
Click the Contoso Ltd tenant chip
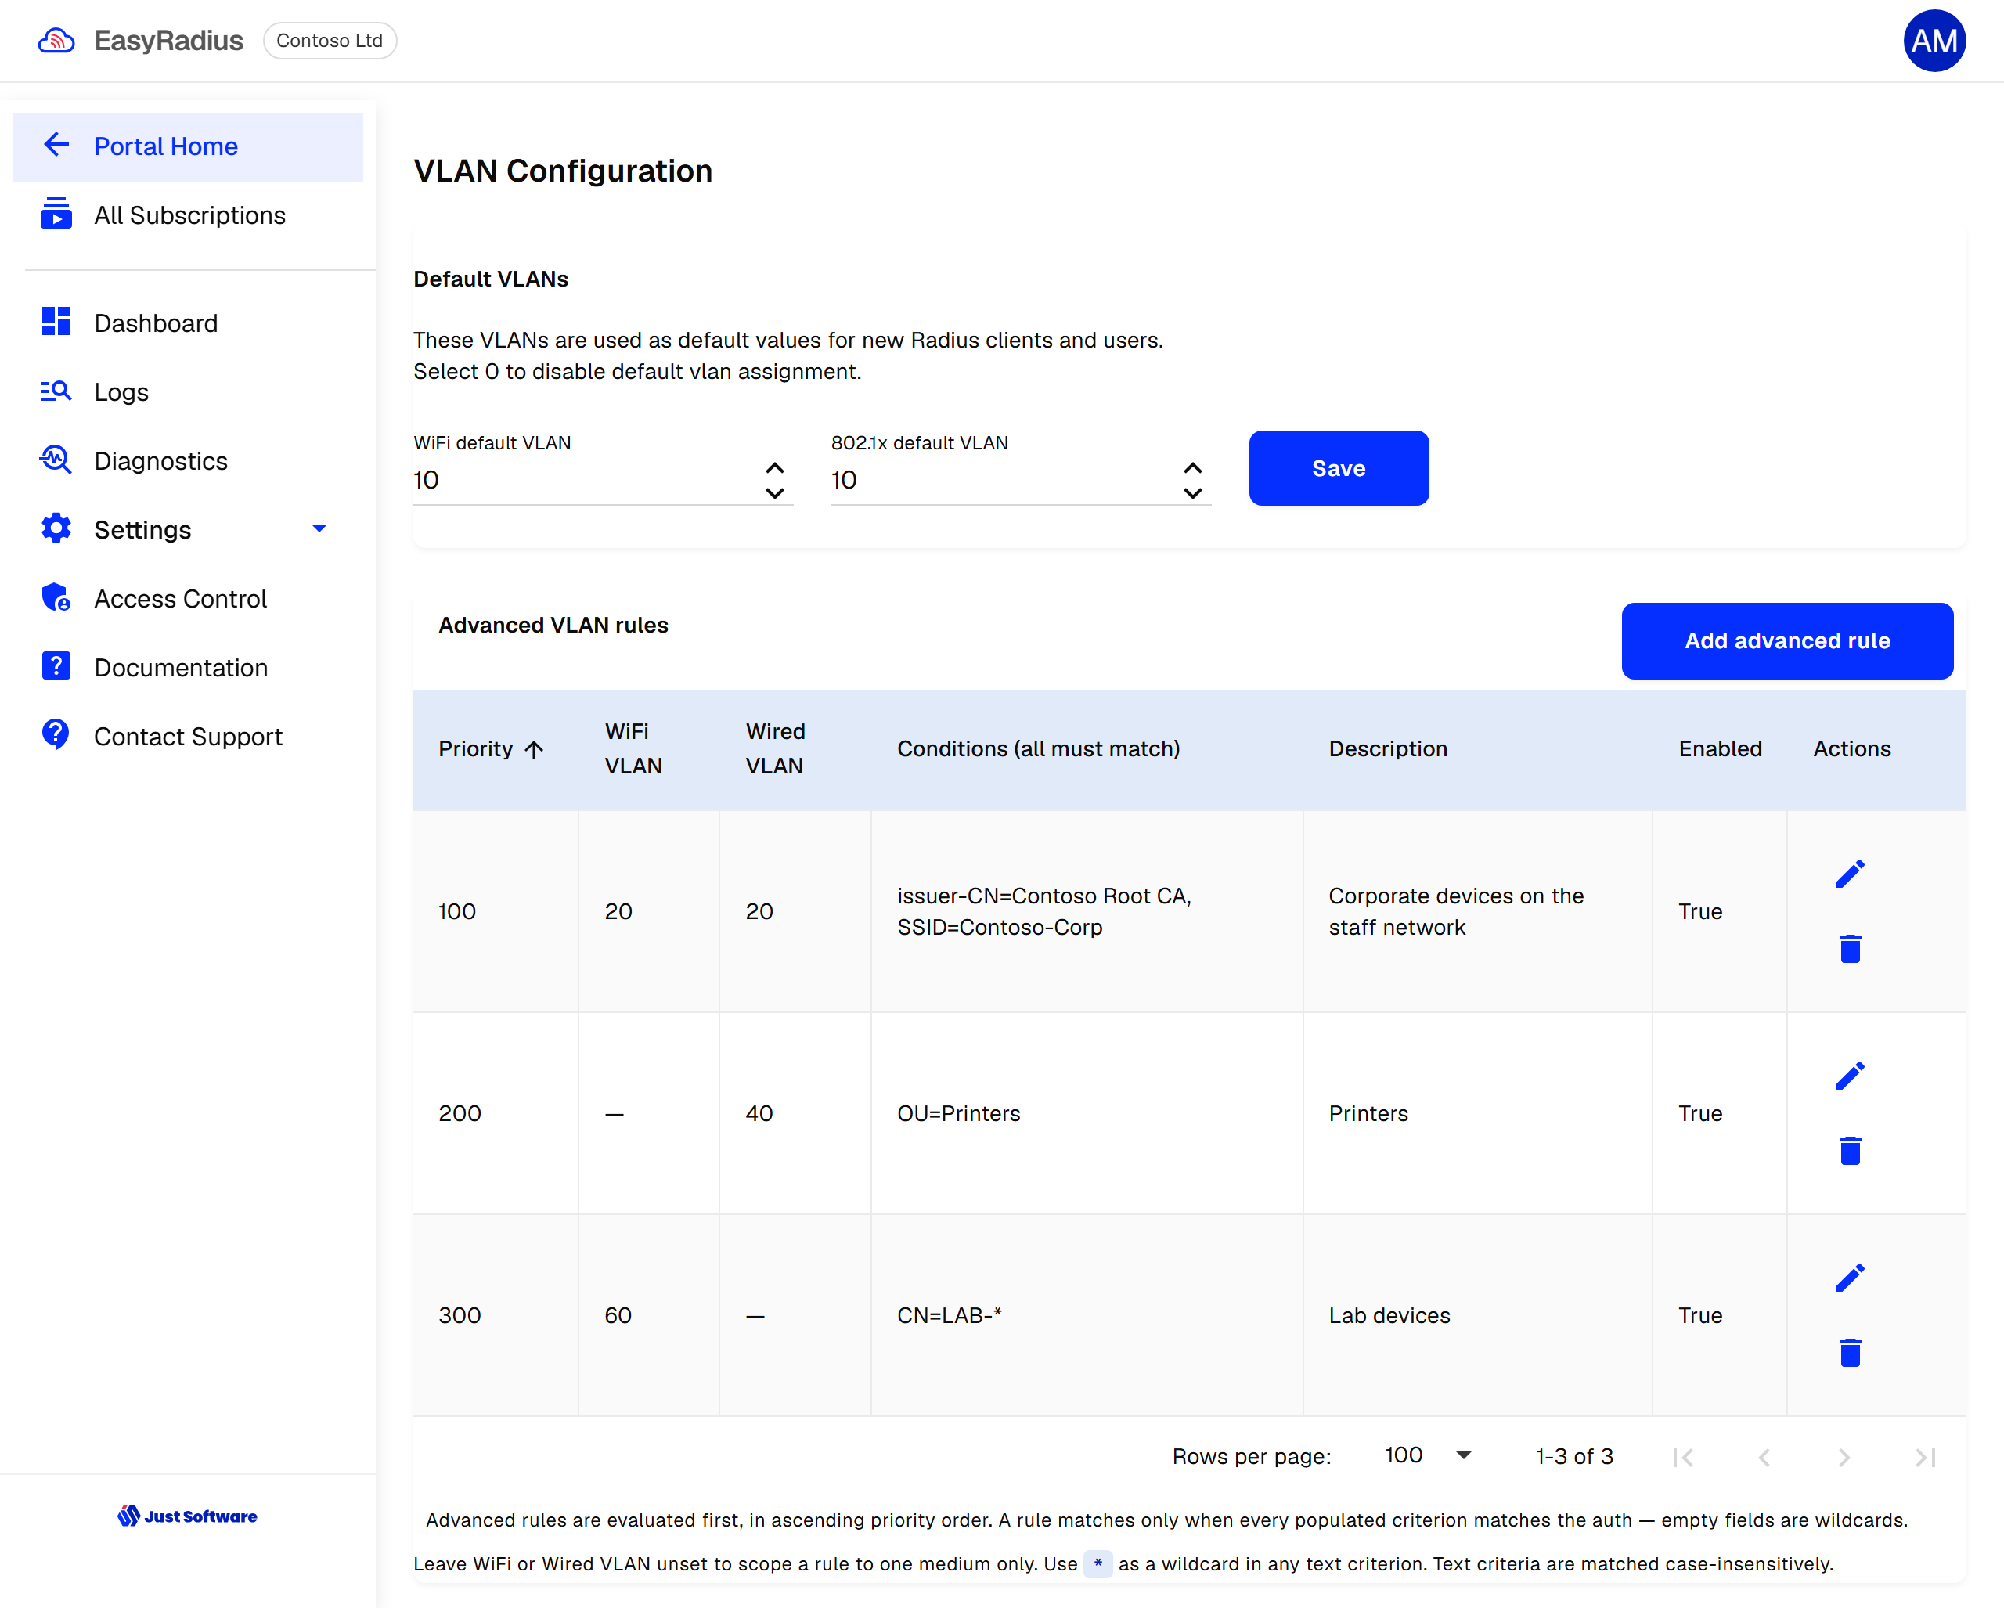[x=330, y=41]
